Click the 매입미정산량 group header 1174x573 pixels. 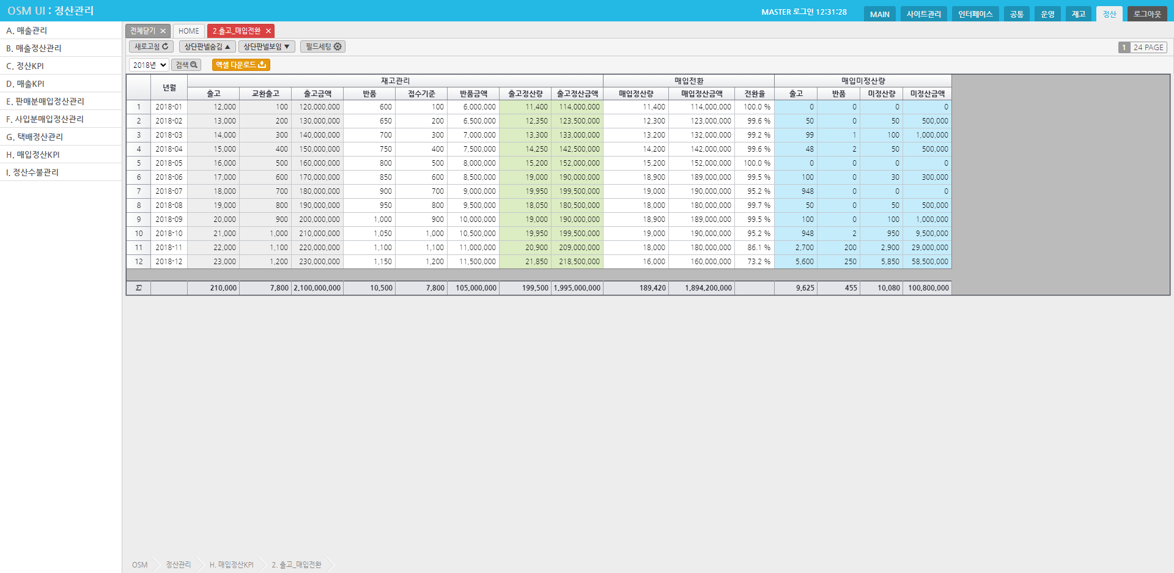tap(863, 81)
